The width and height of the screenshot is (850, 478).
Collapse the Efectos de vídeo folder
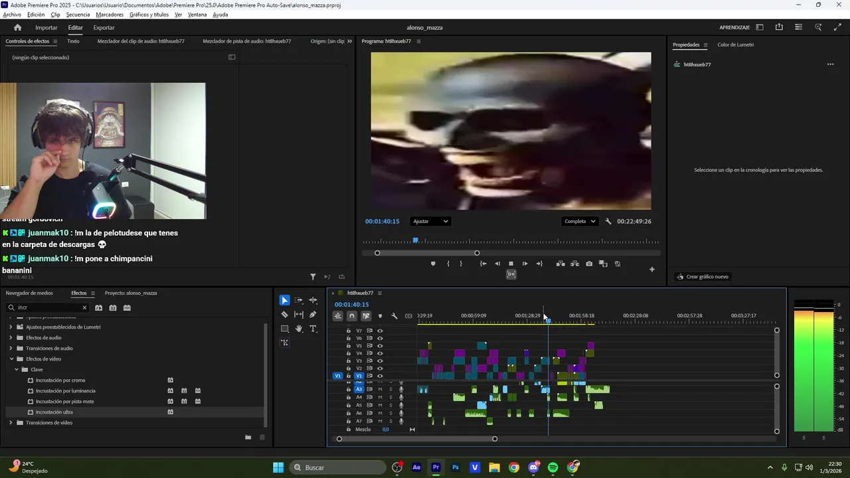tap(11, 358)
